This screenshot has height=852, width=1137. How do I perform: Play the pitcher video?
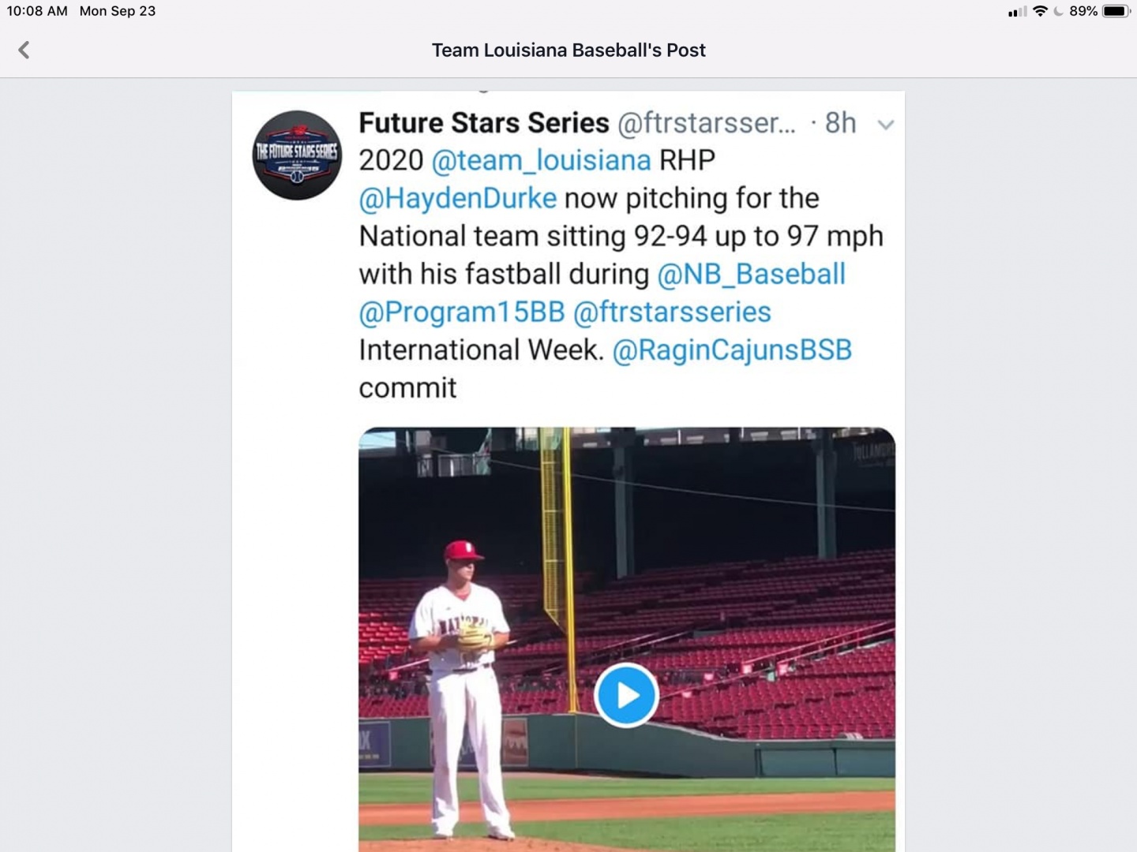[x=626, y=695]
